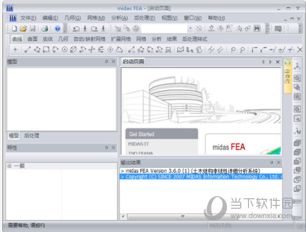The height and width of the screenshot is (232, 306).
Task: Open the selection filter combo box dropdown arrow
Action: pos(190,29)
